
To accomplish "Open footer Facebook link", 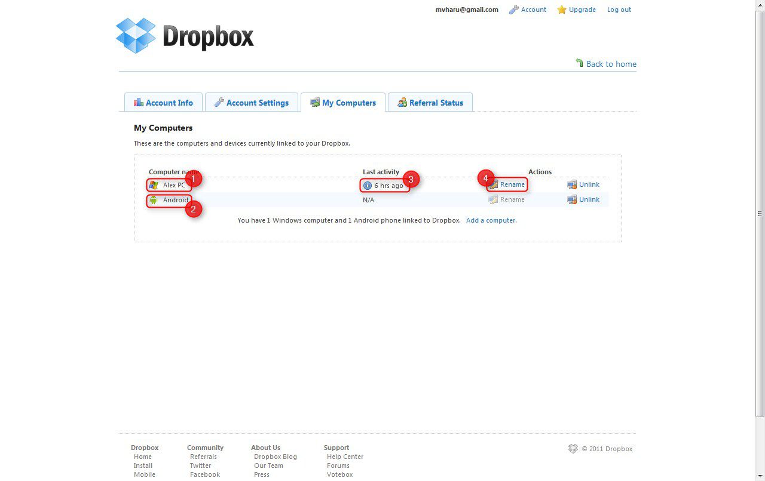I will (x=205, y=474).
